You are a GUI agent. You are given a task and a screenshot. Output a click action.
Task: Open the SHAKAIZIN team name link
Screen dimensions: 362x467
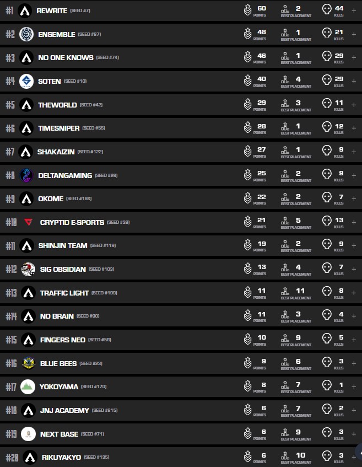coord(55,152)
